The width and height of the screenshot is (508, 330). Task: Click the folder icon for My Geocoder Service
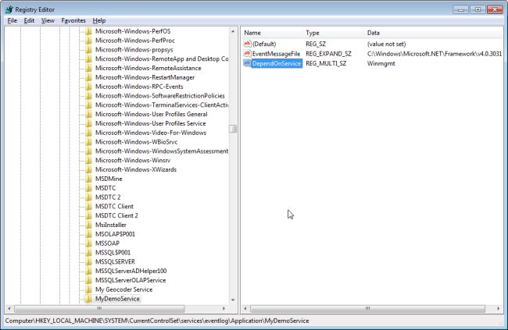[88, 289]
